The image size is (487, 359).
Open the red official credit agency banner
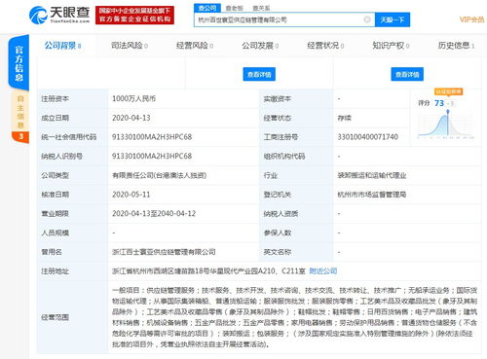134,15
